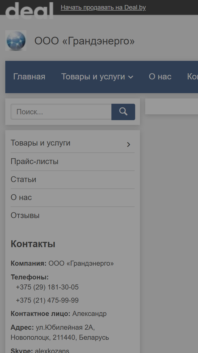This screenshot has height=353, width=198.
Task: Open О нас in the navigation bar
Action: [x=160, y=77]
